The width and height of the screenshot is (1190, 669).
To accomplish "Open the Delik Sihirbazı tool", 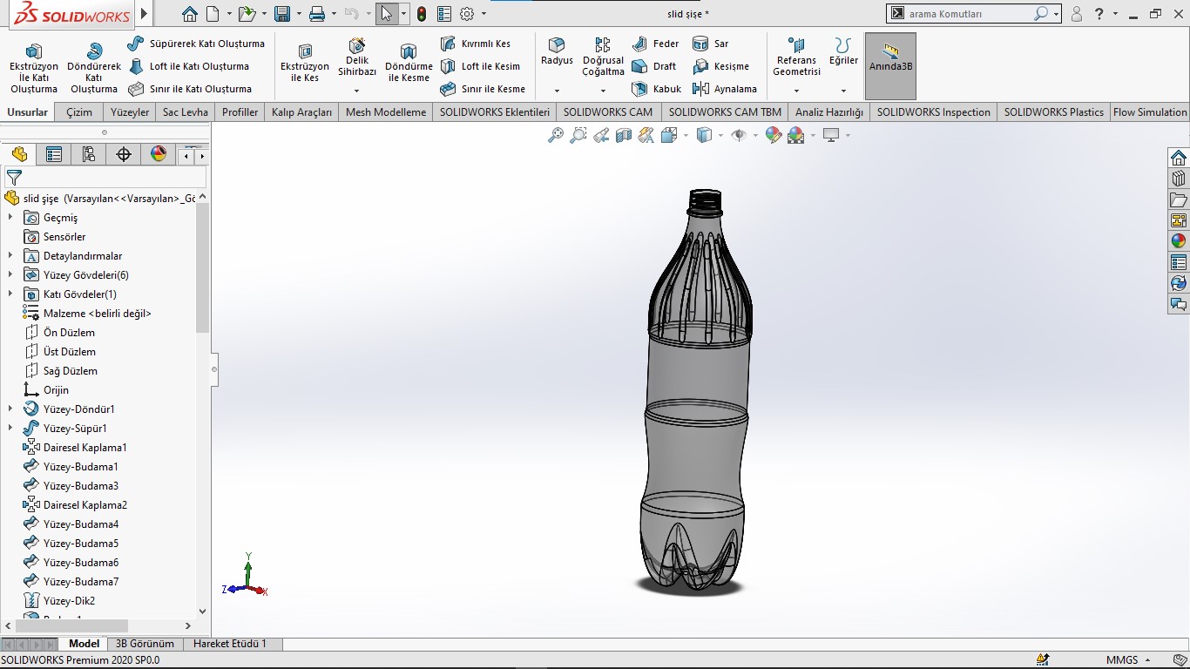I will pyautogui.click(x=357, y=57).
